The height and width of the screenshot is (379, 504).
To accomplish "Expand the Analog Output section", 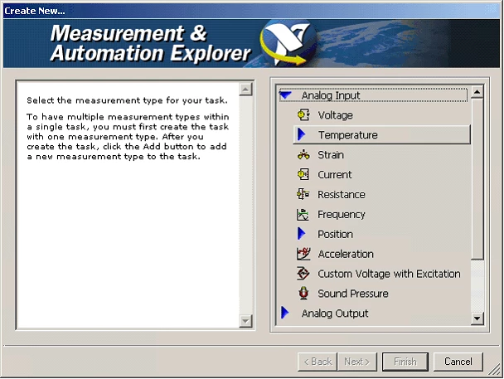I will pos(286,313).
